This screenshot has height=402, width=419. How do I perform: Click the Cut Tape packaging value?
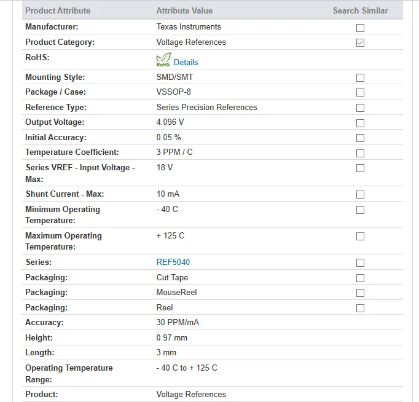click(x=172, y=277)
